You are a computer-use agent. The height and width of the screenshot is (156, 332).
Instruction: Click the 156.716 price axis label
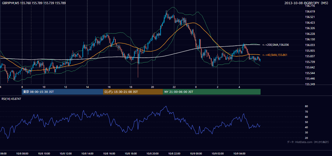(x=310, y=6)
